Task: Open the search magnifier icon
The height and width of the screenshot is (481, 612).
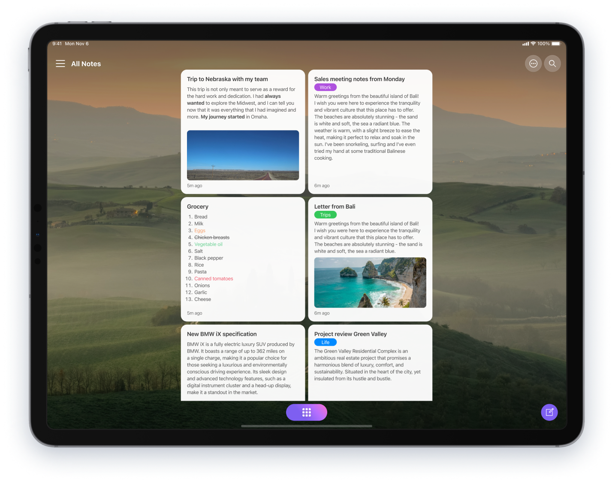Action: point(552,64)
